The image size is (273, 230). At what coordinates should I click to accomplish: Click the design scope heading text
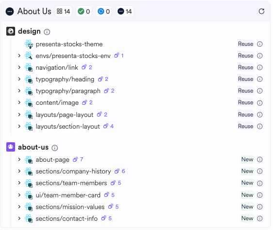(29, 32)
